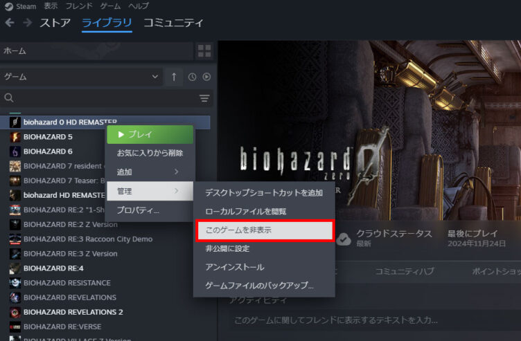Viewport: 521px width, 341px height.
Task: Toggle 非公開に設定 for this game
Action: (227, 248)
